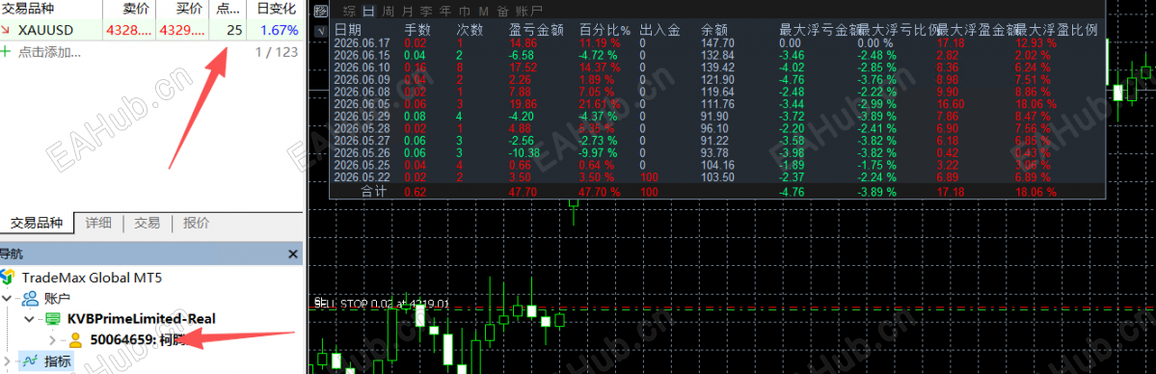Select the 综 summary period tab
1156x374 pixels.
(349, 11)
